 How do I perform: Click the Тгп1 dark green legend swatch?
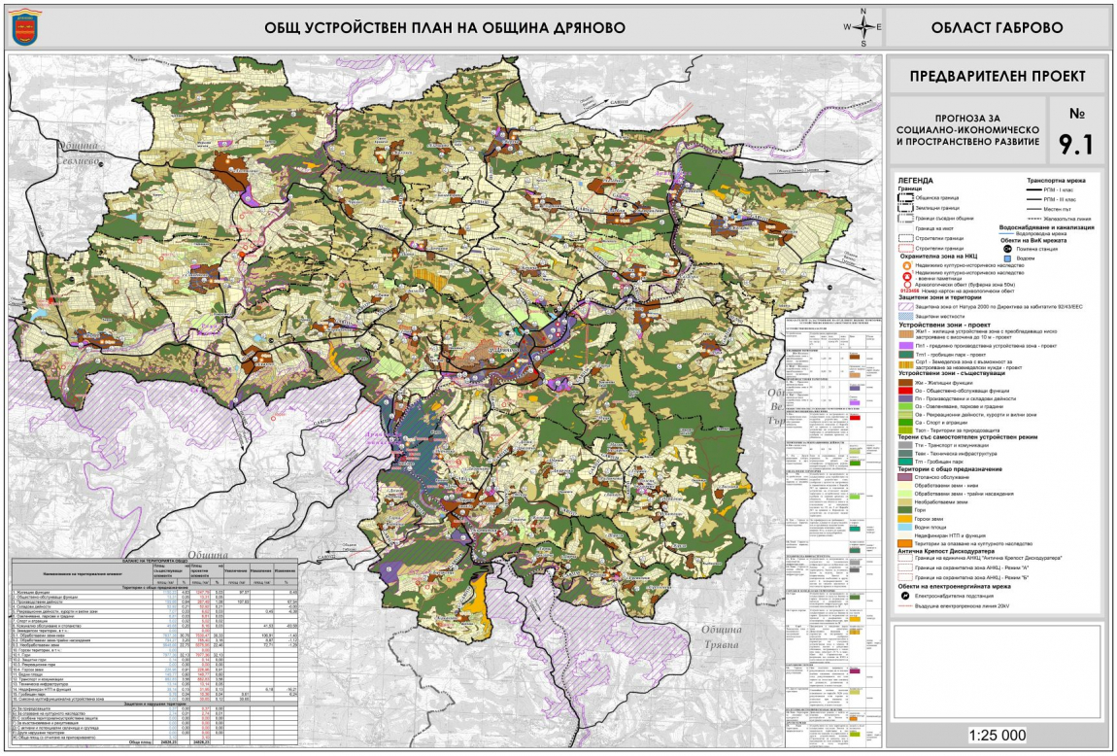[906, 355]
